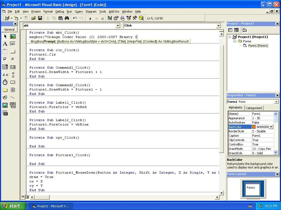
Task: Click the General toolbox tab
Action: point(9,30)
